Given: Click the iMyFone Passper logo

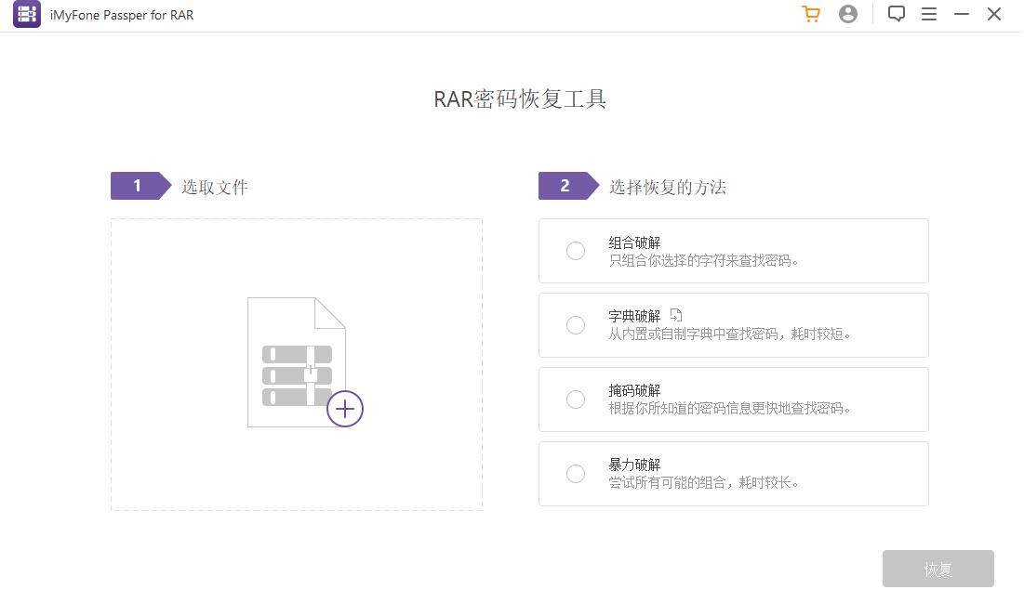Looking at the screenshot, I should coord(25,14).
